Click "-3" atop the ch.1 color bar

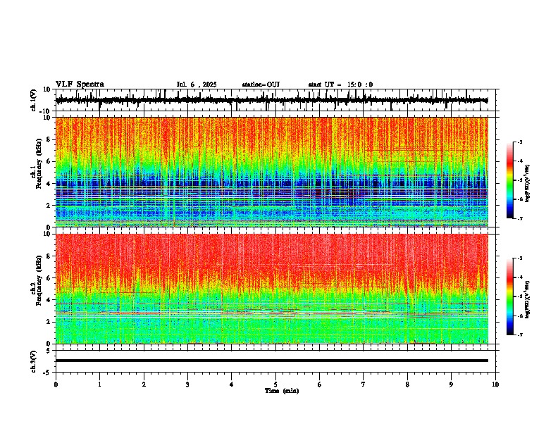pos(519,142)
